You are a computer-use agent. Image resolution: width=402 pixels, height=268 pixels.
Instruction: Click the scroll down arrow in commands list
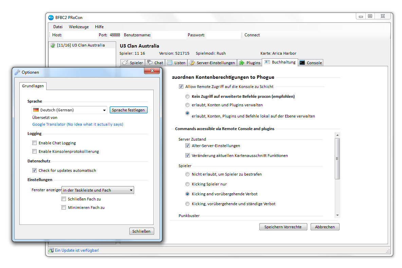pyautogui.click(x=337, y=215)
